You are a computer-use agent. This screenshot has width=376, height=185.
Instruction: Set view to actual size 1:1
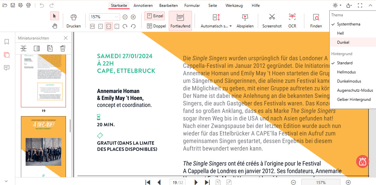pos(92,26)
